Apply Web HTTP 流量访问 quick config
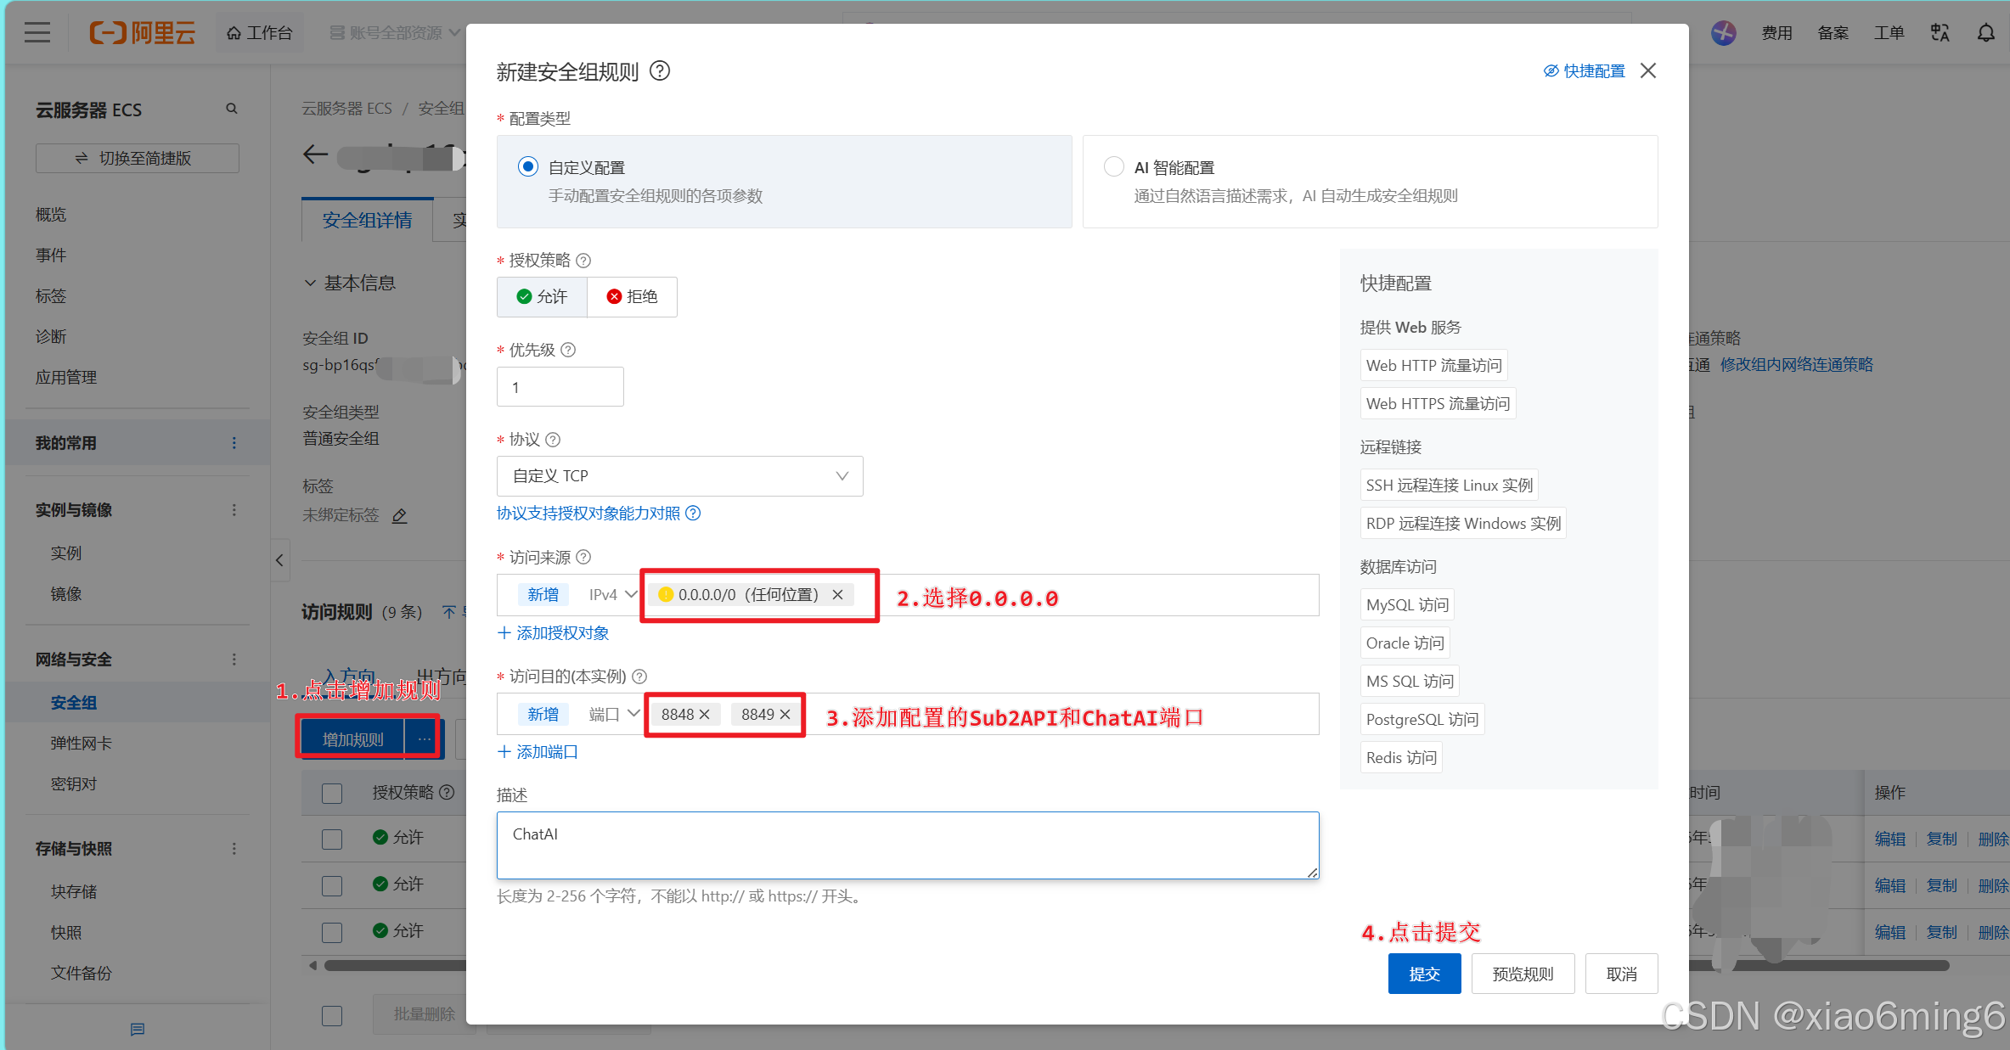Image resolution: width=2010 pixels, height=1050 pixels. click(x=1433, y=366)
